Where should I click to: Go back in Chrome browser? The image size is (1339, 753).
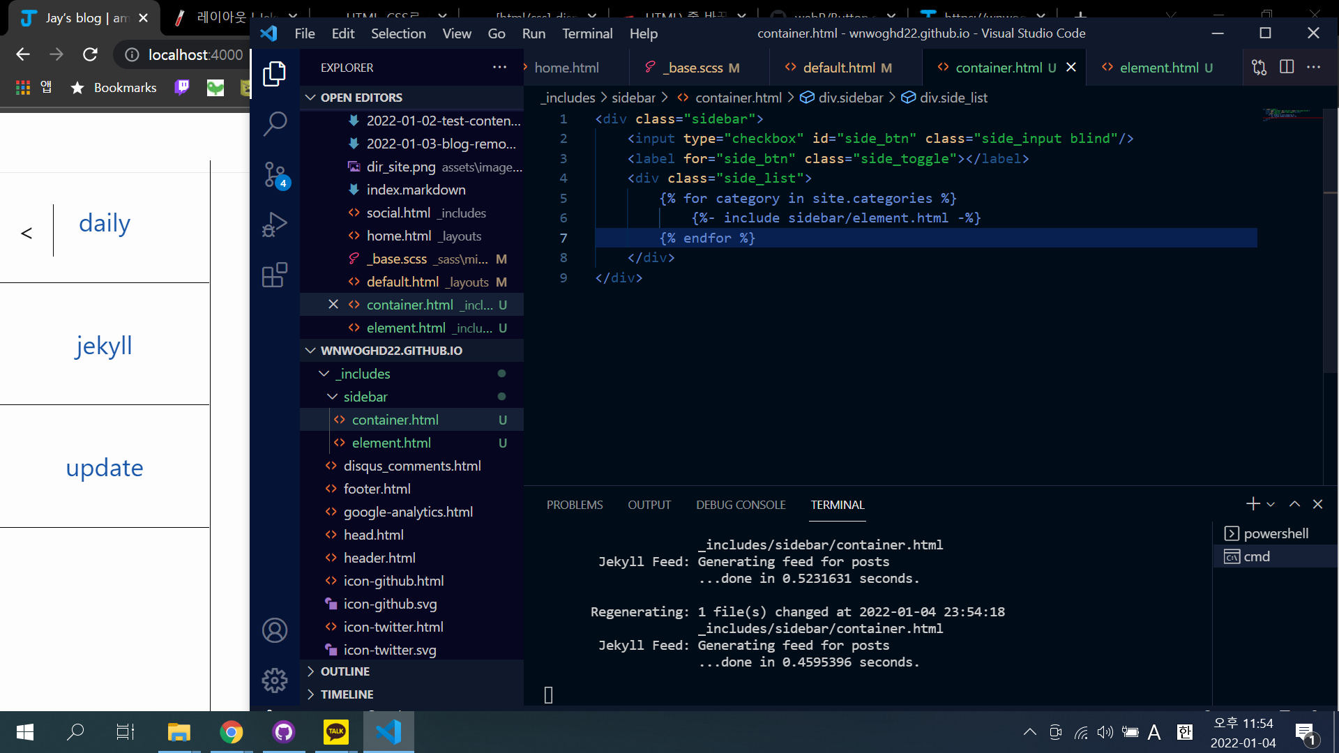point(23,54)
